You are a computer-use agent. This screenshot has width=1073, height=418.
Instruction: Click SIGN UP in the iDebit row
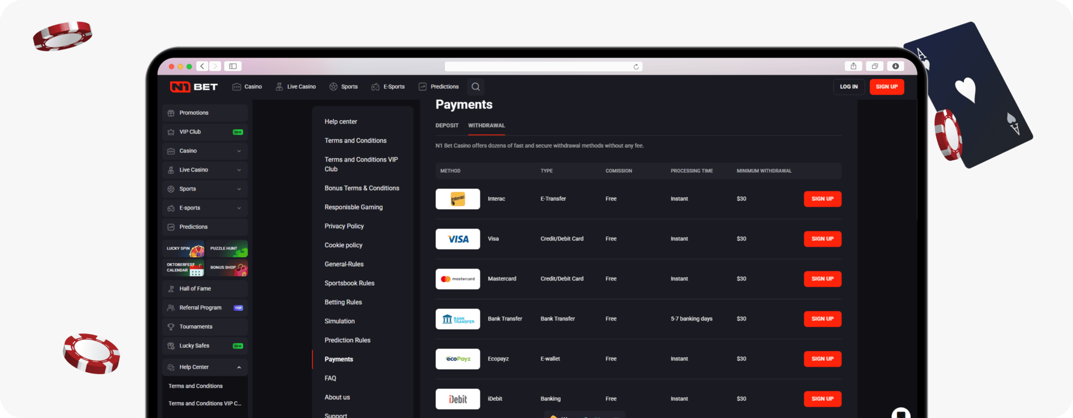823,399
